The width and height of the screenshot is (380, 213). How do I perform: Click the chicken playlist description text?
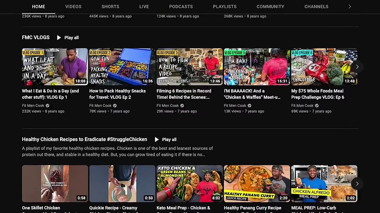[x=117, y=151]
